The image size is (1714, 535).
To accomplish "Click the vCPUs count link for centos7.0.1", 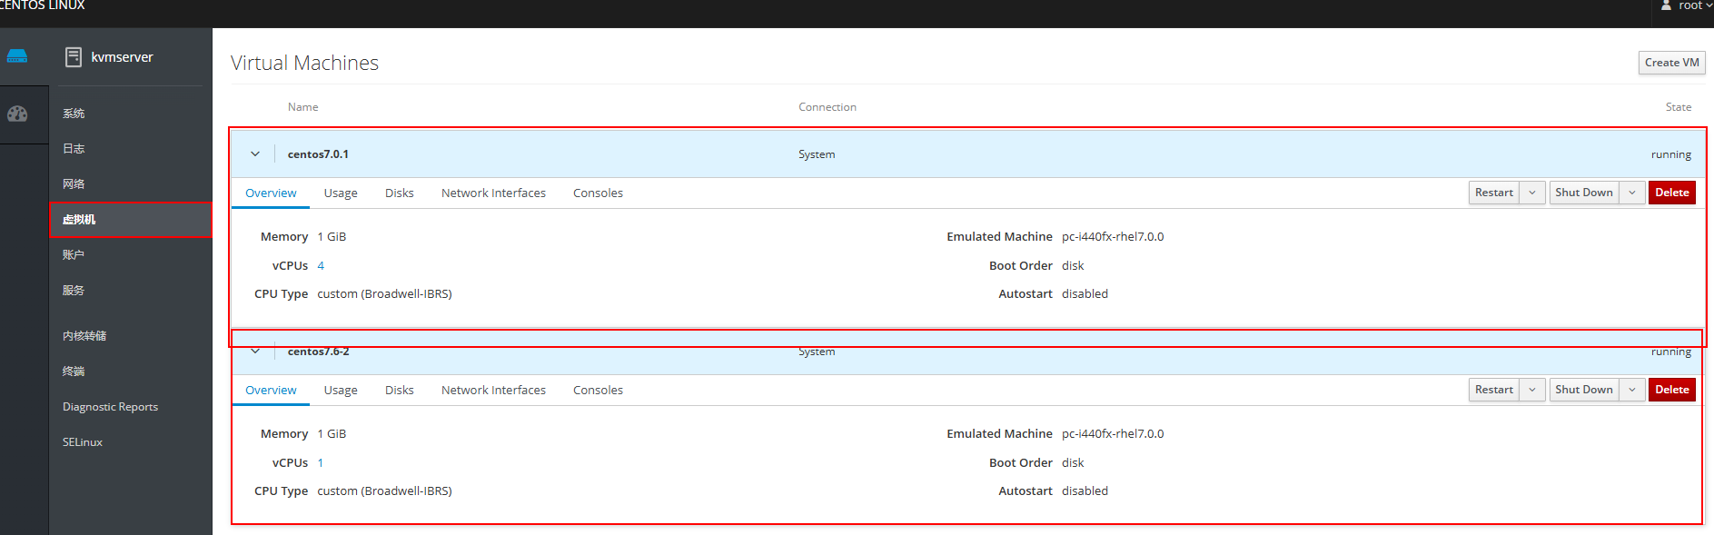I will [321, 266].
